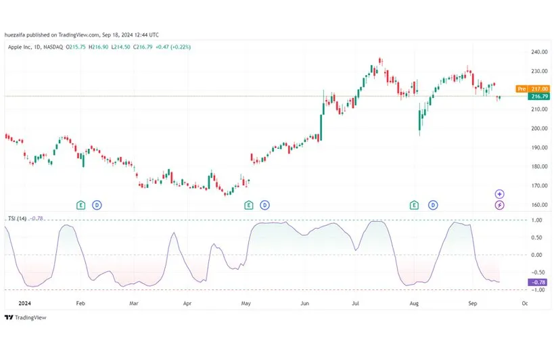This screenshot has width=556, height=353.
Task: Click the low value L214.50
Action: (x=120, y=47)
